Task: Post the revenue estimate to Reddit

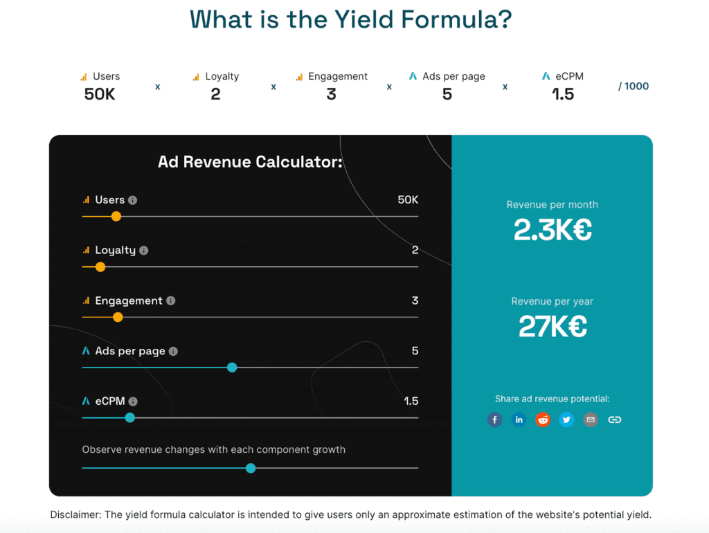Action: coord(543,419)
